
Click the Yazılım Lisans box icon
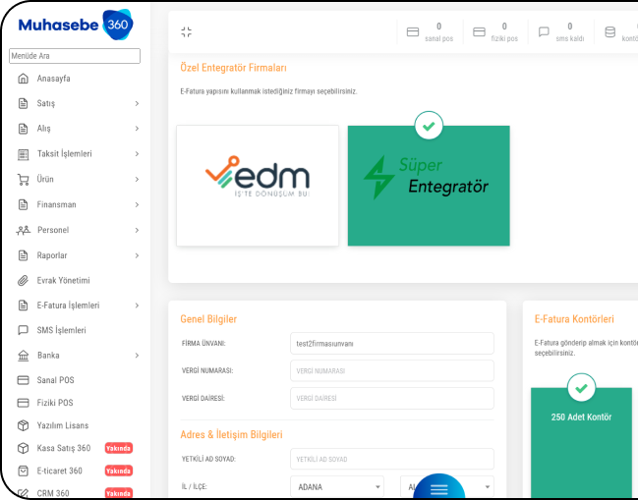[24, 425]
